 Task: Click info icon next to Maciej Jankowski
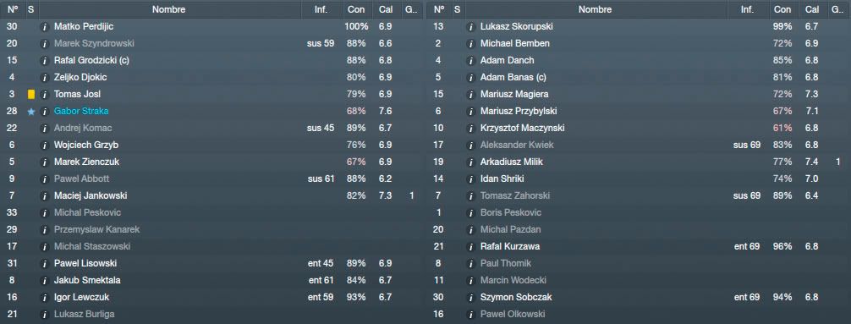click(x=45, y=196)
